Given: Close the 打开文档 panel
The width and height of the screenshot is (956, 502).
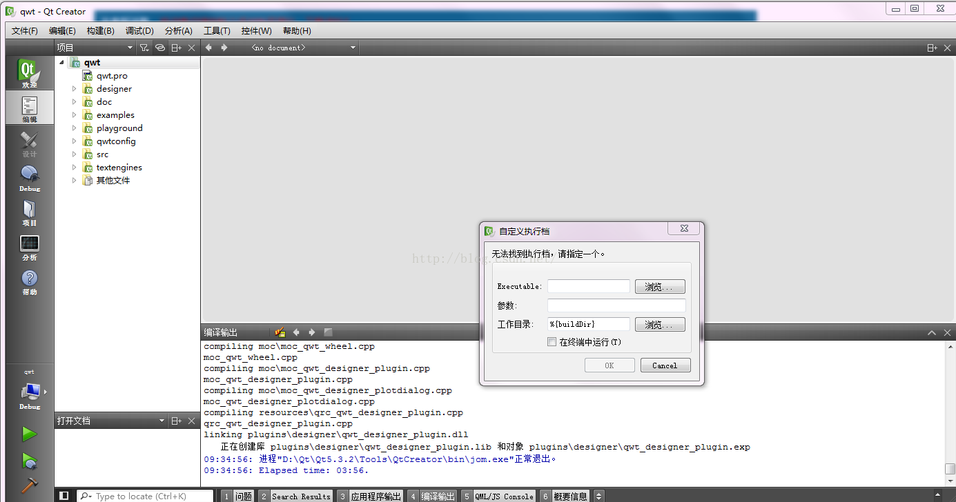Looking at the screenshot, I should point(192,421).
